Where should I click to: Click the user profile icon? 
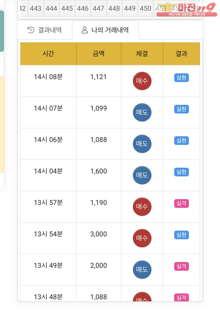[x=84, y=30]
